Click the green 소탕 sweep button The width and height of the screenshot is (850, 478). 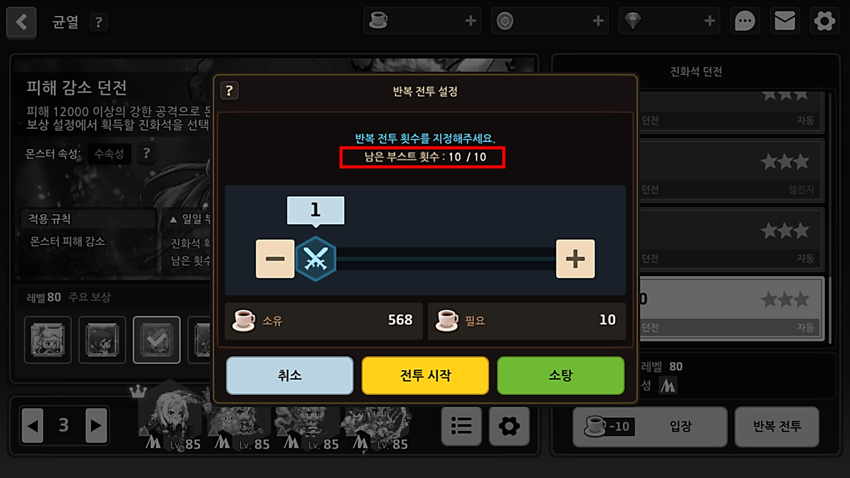560,375
